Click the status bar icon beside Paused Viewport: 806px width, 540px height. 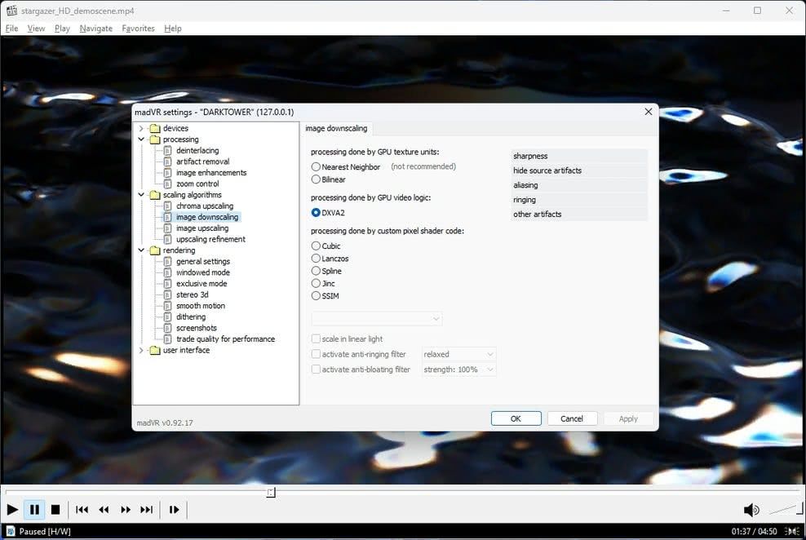point(11,531)
